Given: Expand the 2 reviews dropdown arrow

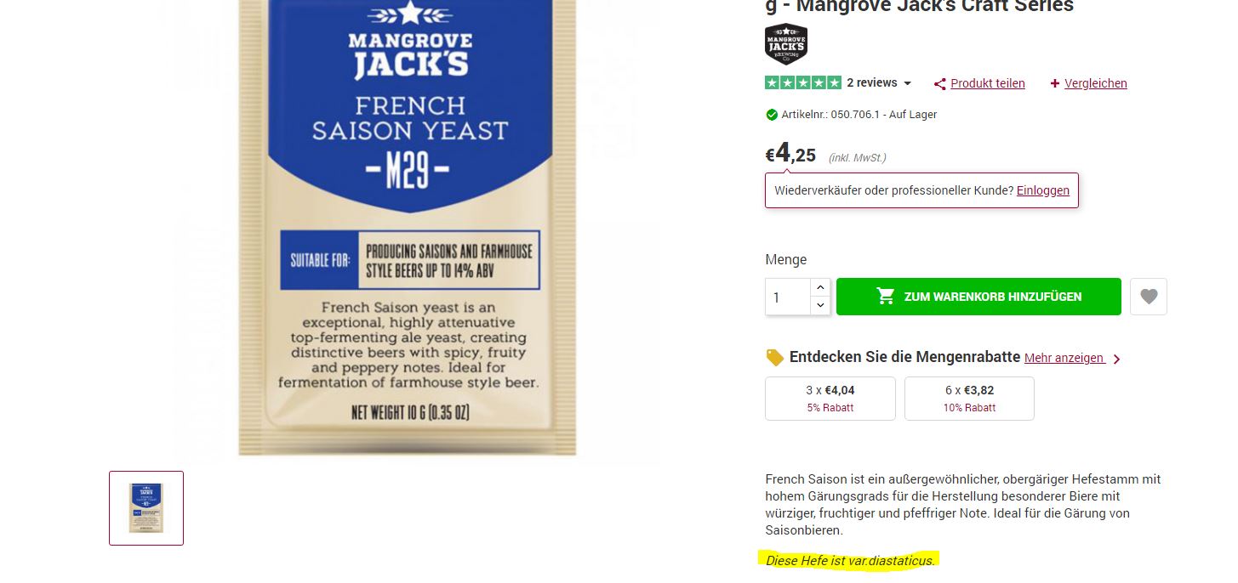Looking at the screenshot, I should coord(907,83).
